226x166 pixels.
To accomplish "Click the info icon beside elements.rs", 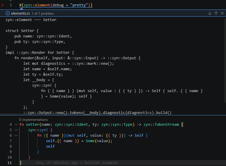I will 8,13.
